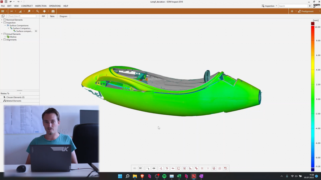The height and width of the screenshot is (180, 321).
Task: Toggle visibility eye of Surface comparison item
Action: (36, 31)
